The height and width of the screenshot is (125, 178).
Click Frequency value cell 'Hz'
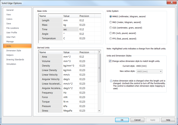click(71, 93)
